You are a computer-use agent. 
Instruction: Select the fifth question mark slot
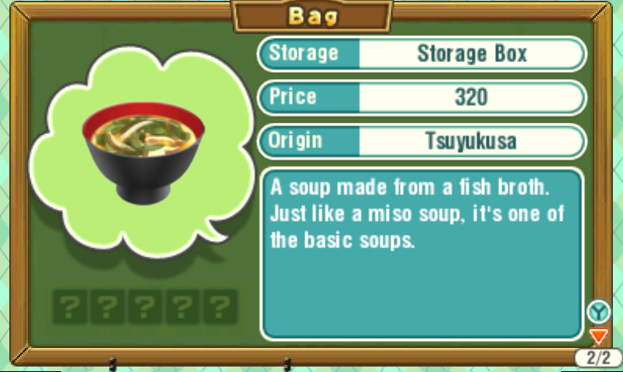click(x=220, y=306)
